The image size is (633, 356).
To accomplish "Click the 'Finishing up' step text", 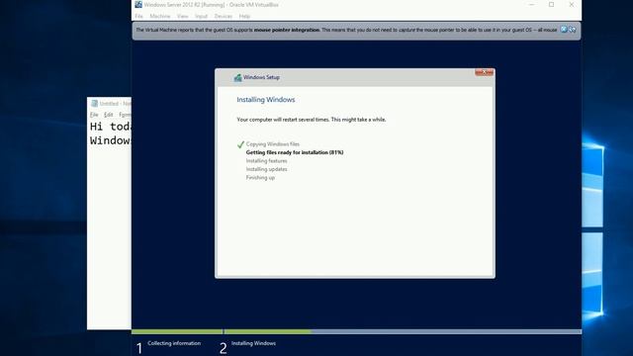I will click(260, 178).
